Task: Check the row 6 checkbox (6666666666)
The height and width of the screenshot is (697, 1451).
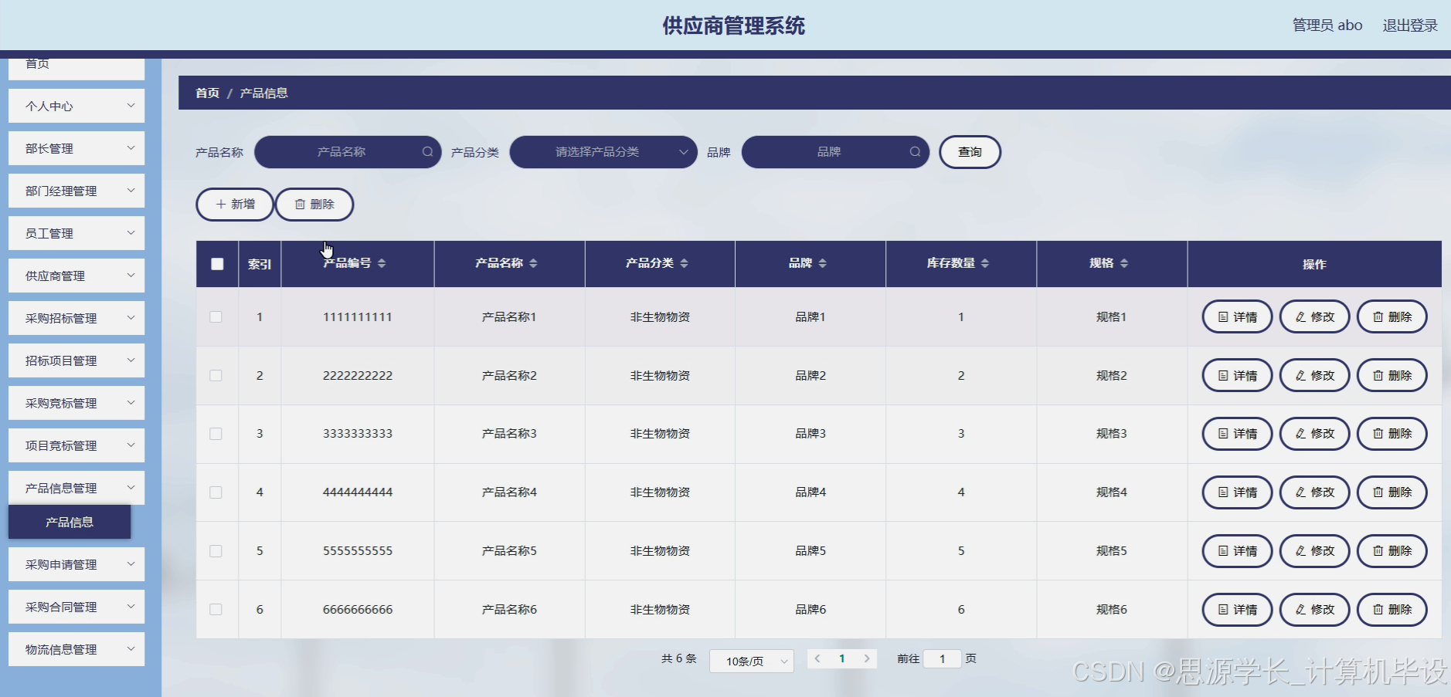Action: coord(216,610)
